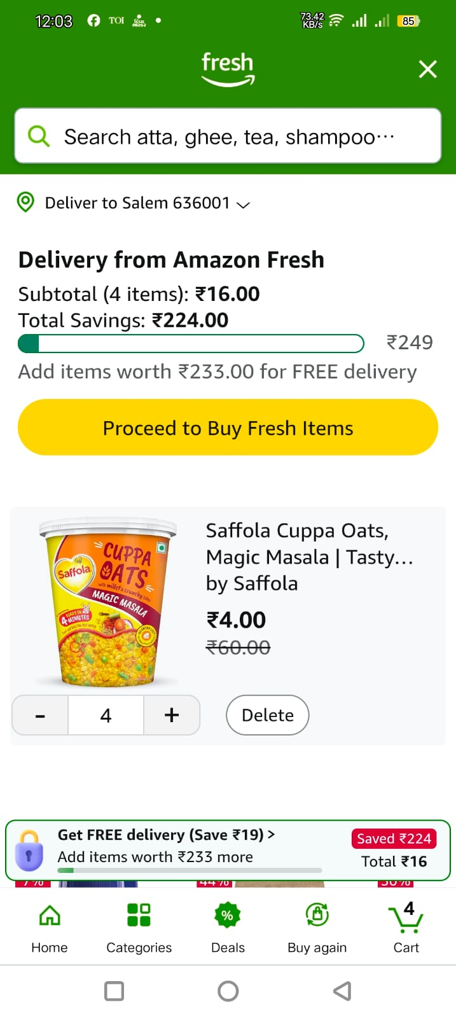Tap the delivery location pin icon
Image resolution: width=456 pixels, height=1018 pixels.
tap(25, 202)
